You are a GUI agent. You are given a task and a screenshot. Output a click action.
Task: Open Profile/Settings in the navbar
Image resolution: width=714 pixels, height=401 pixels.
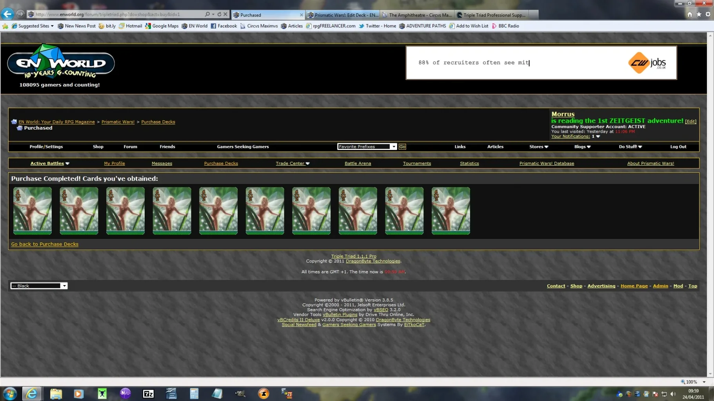tap(46, 147)
